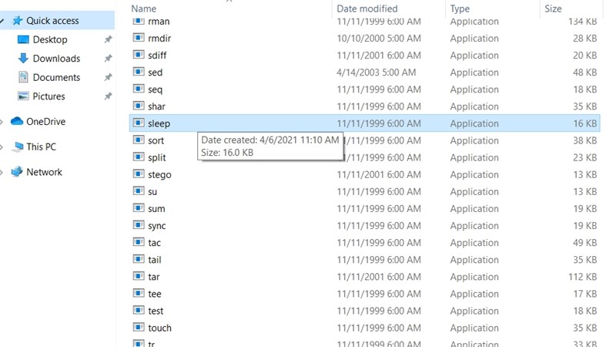Image resolution: width=616 pixels, height=347 pixels.
Task: Open Documents in navigation pane
Action: pyautogui.click(x=56, y=77)
